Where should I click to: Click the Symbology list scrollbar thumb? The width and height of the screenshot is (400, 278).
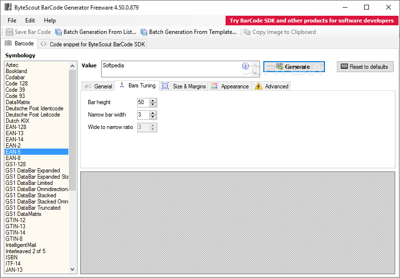click(73, 130)
